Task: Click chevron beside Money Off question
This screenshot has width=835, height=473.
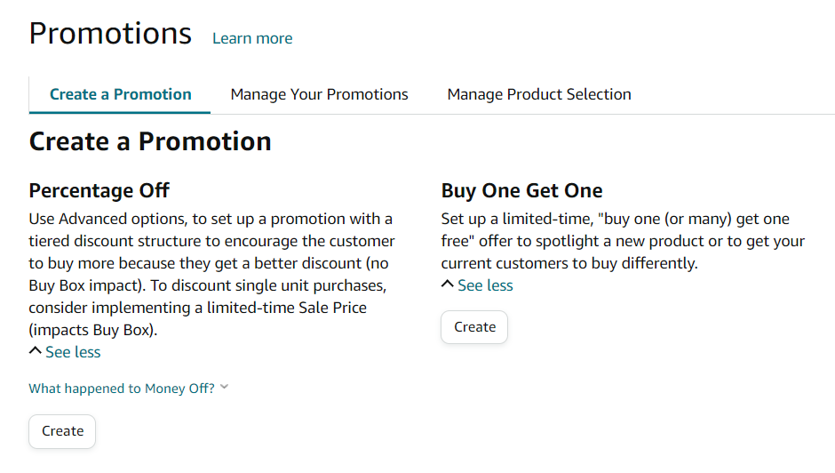Action: coord(225,388)
